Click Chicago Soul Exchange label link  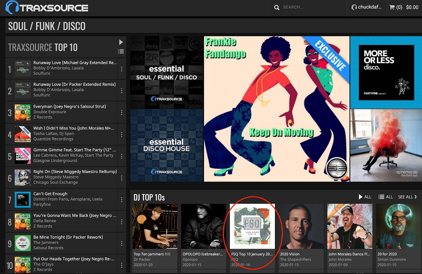(55, 182)
